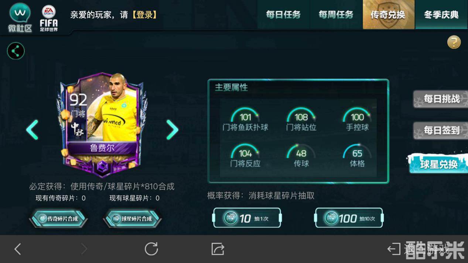Viewport: 468px width, 263px height.
Task: Click the 登录 login link
Action: coord(144,15)
